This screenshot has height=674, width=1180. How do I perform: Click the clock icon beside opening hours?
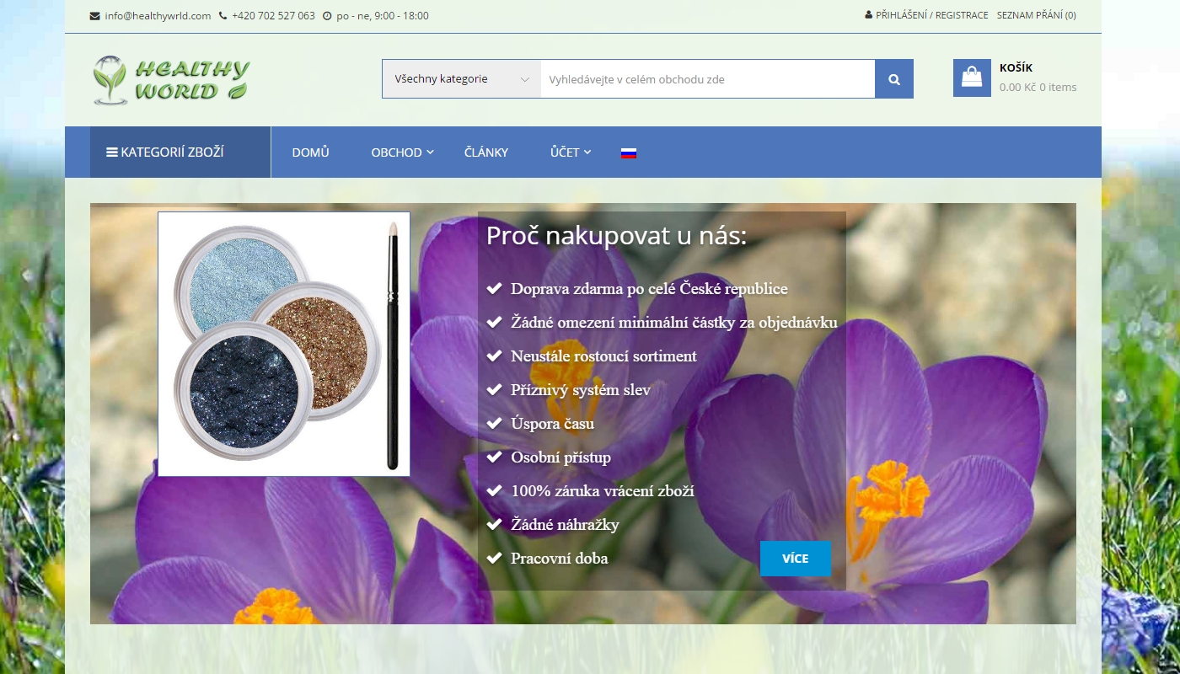pos(327,15)
